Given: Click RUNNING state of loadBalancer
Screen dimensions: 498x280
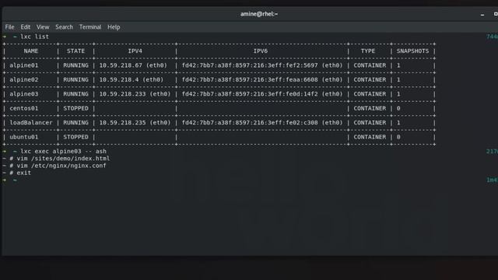Looking at the screenshot, I should (75, 123).
